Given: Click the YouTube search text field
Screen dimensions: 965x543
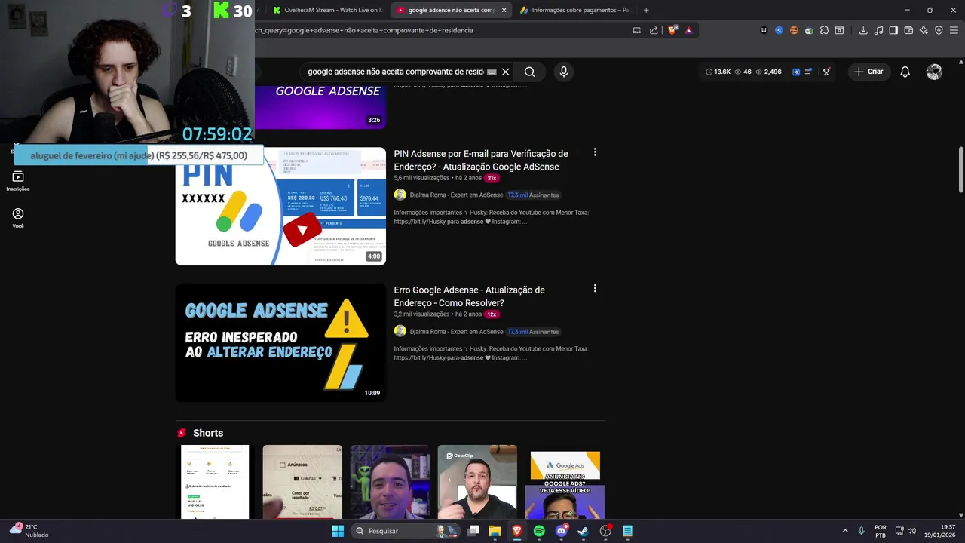Looking at the screenshot, I should 396,72.
